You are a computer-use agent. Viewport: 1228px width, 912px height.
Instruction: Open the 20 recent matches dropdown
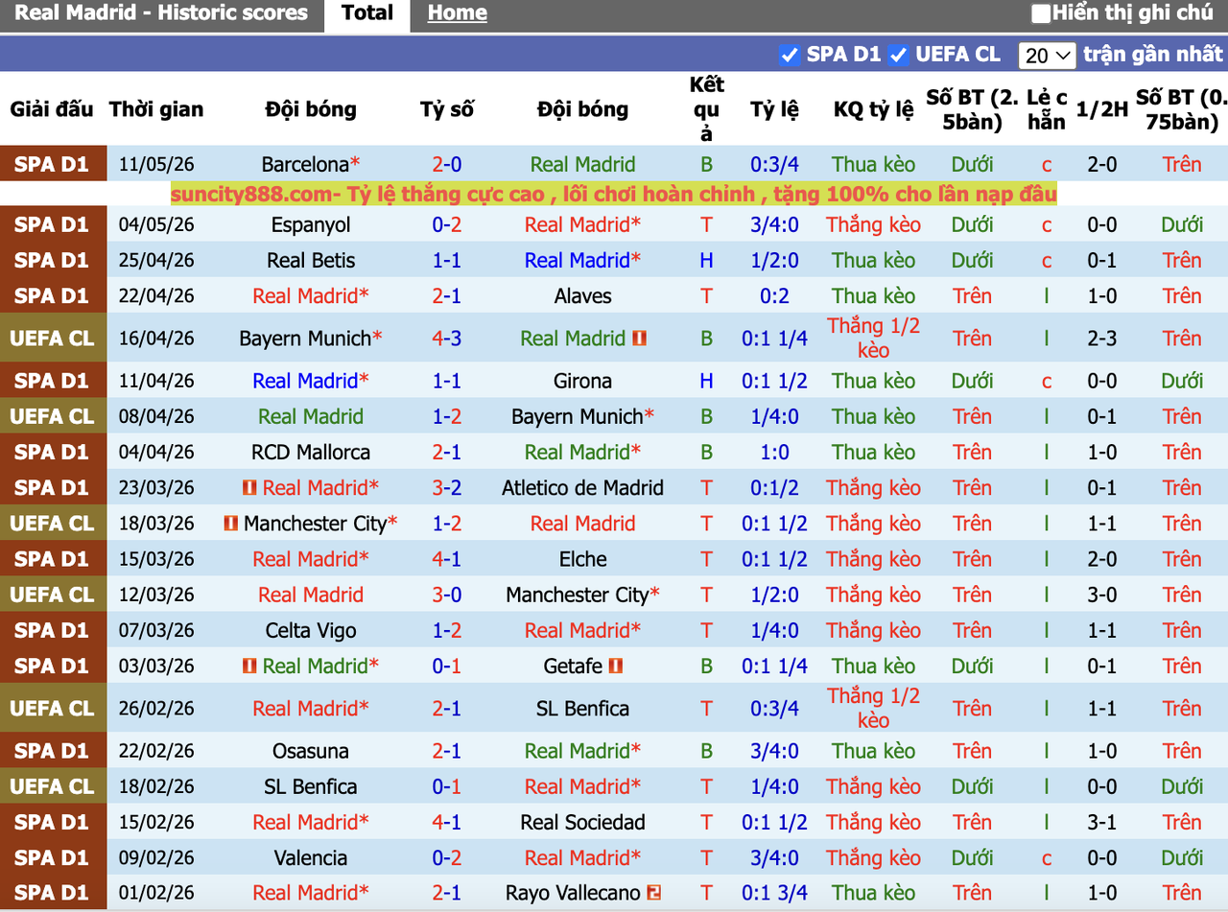click(x=1048, y=56)
